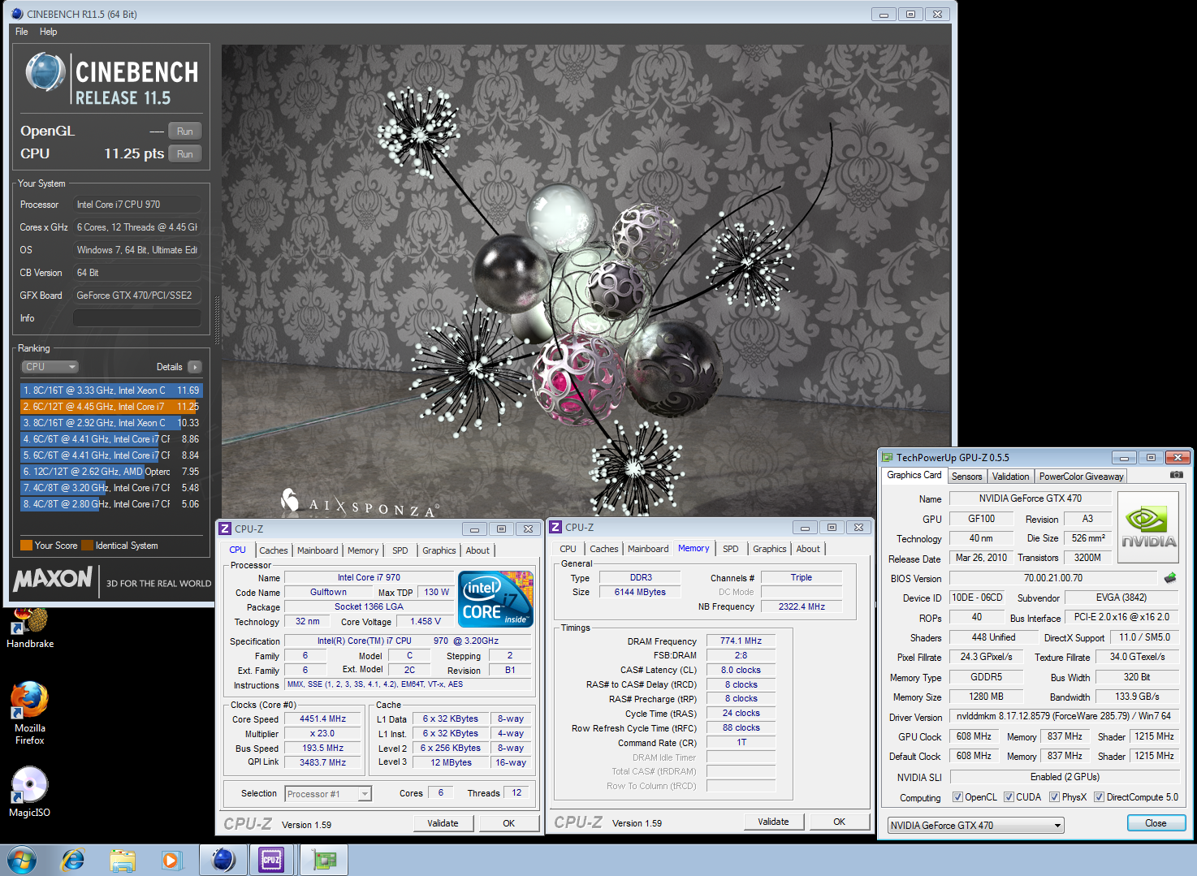The image size is (1197, 876).
Task: Click the NVIDIA logo in GPU-Z
Action: click(1148, 528)
